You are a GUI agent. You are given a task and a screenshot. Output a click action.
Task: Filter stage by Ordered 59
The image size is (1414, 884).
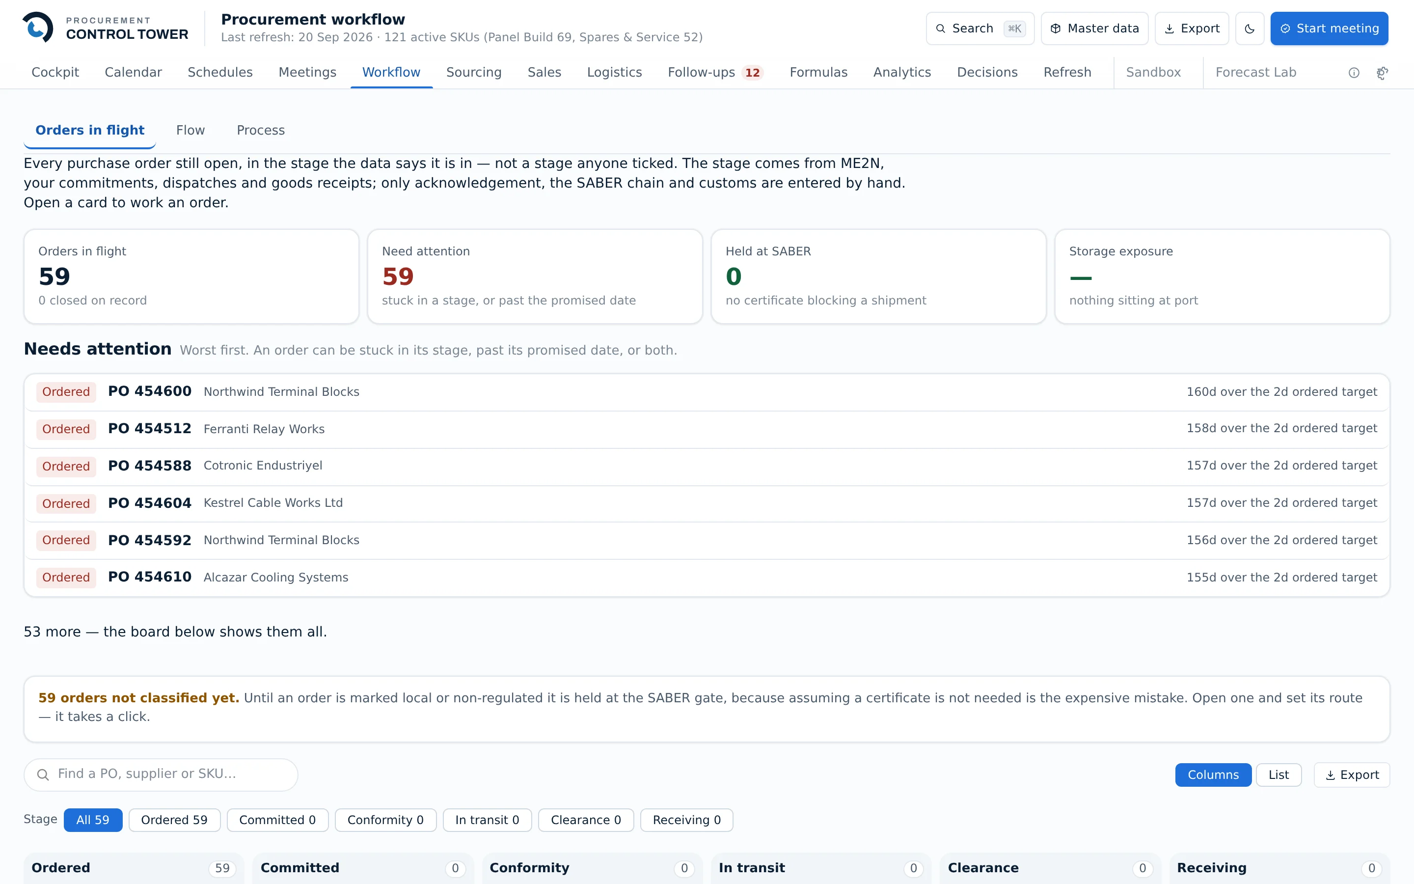pos(174,820)
